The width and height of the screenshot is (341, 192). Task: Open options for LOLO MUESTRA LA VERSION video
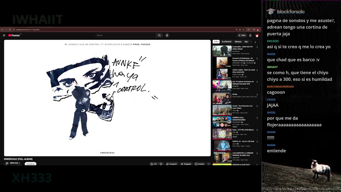click(x=257, y=153)
